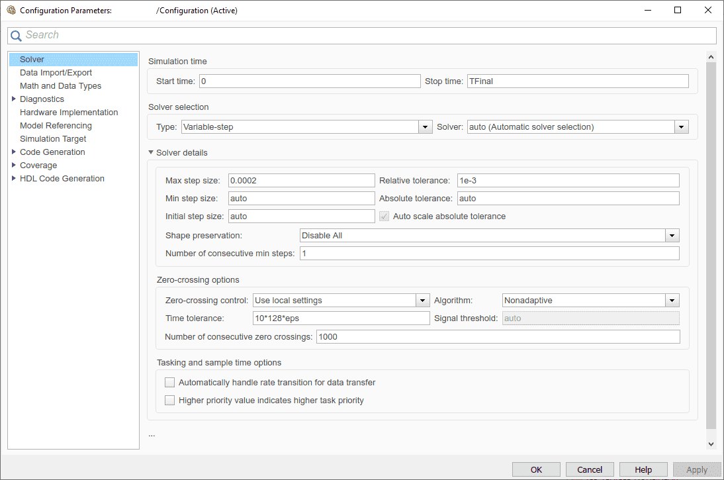Toggle higher priority value indicates higher task priority
The width and height of the screenshot is (724, 480).
(170, 400)
